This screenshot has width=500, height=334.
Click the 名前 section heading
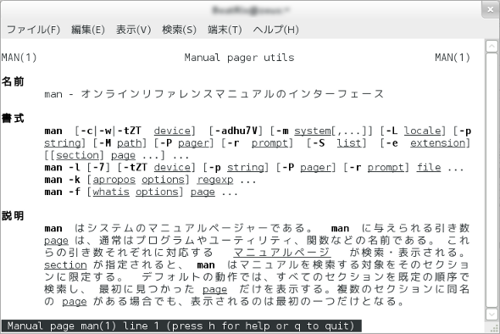13,81
